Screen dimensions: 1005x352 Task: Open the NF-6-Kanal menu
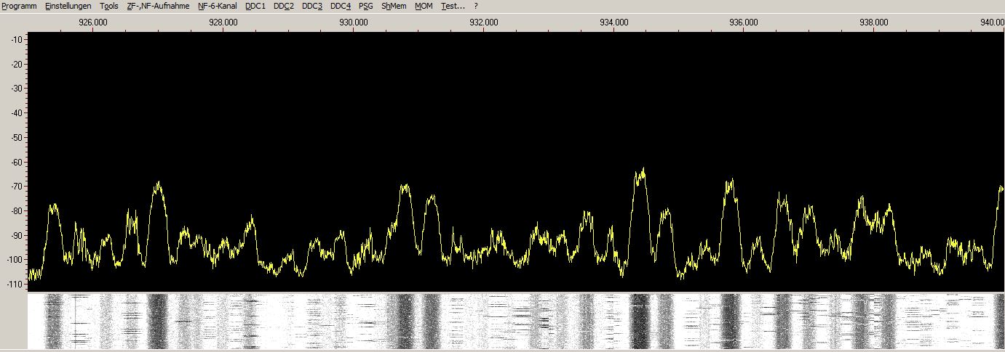[x=218, y=6]
